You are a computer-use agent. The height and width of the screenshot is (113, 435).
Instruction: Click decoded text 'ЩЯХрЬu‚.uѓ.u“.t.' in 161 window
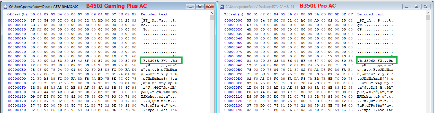(x=375, y=96)
